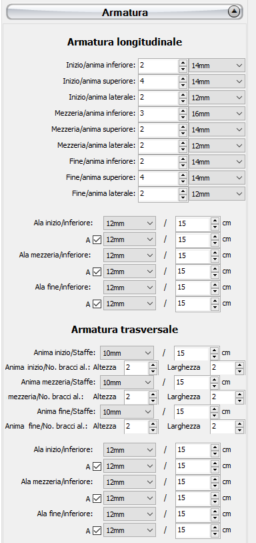Click the Armatura panel header bar
Viewport: 256px width, 543px height.
click(x=125, y=12)
